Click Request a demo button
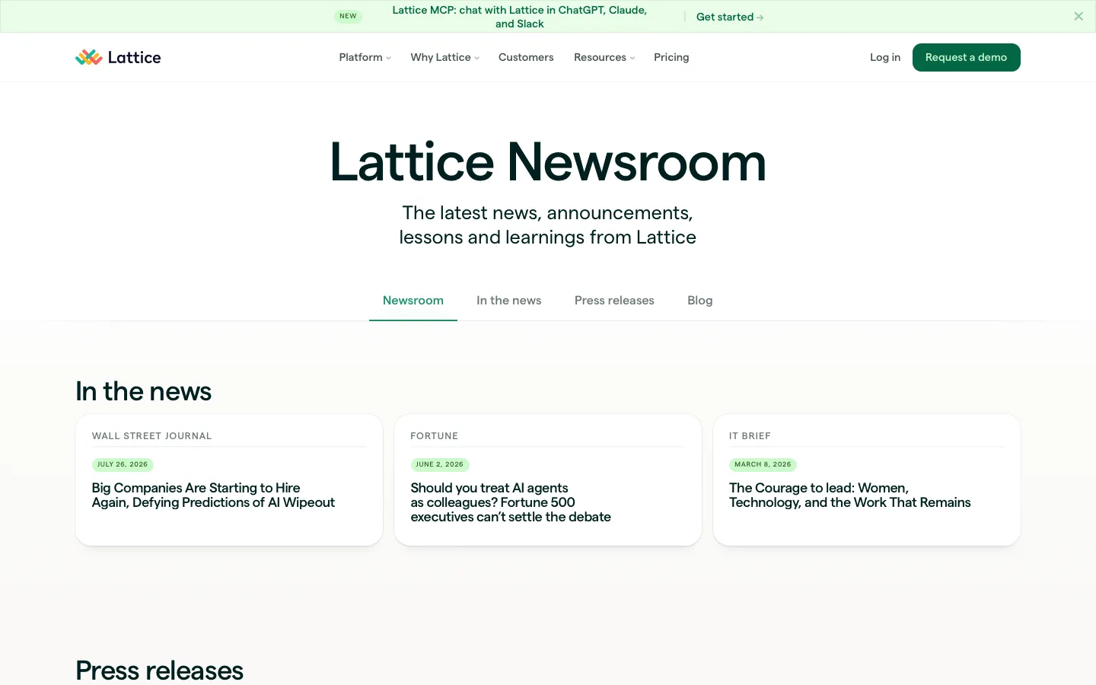Viewport: 1096px width, 685px height. [x=967, y=57]
